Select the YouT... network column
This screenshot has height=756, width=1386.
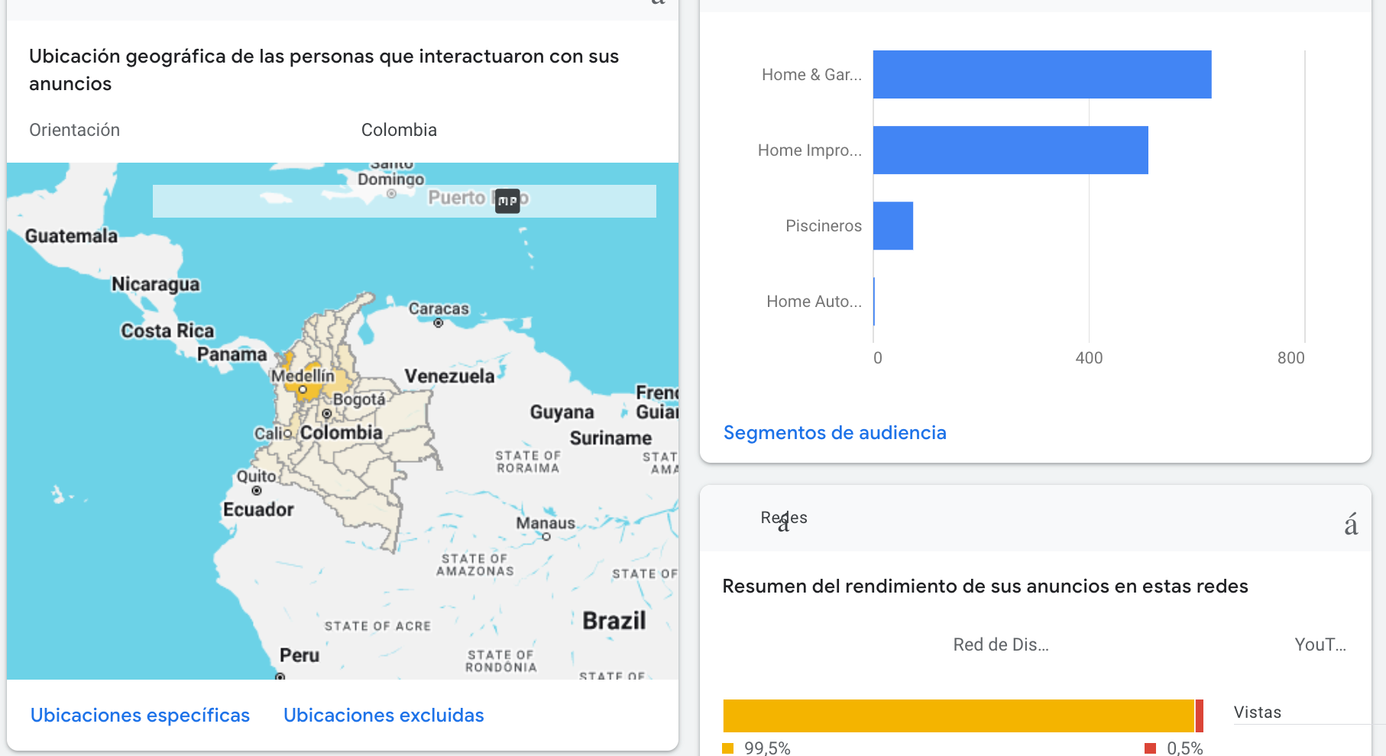click(x=1320, y=645)
